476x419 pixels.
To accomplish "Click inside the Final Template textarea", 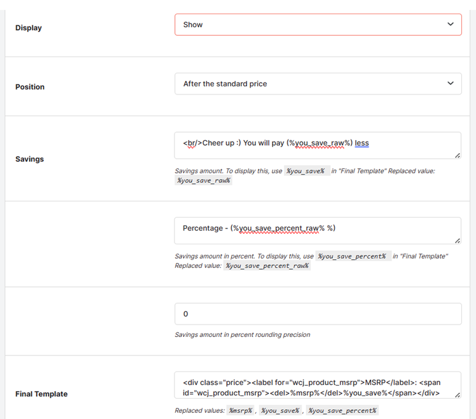I will click(x=318, y=385).
